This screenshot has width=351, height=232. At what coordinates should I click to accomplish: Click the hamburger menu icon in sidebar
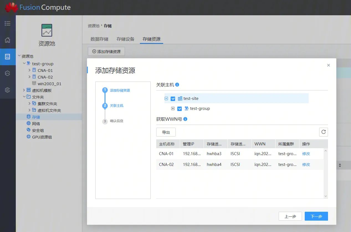[x=7, y=23]
